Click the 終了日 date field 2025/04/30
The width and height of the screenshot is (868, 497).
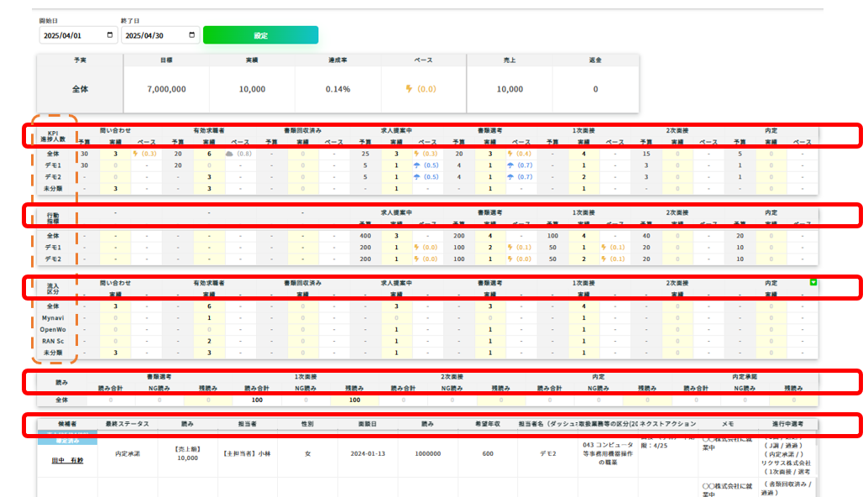[x=160, y=35]
